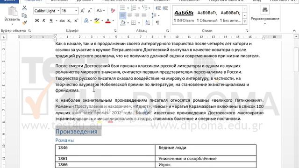Screen dimensions: 299x168
Task: Open the font size 16 dropdown
Action: [76, 11]
